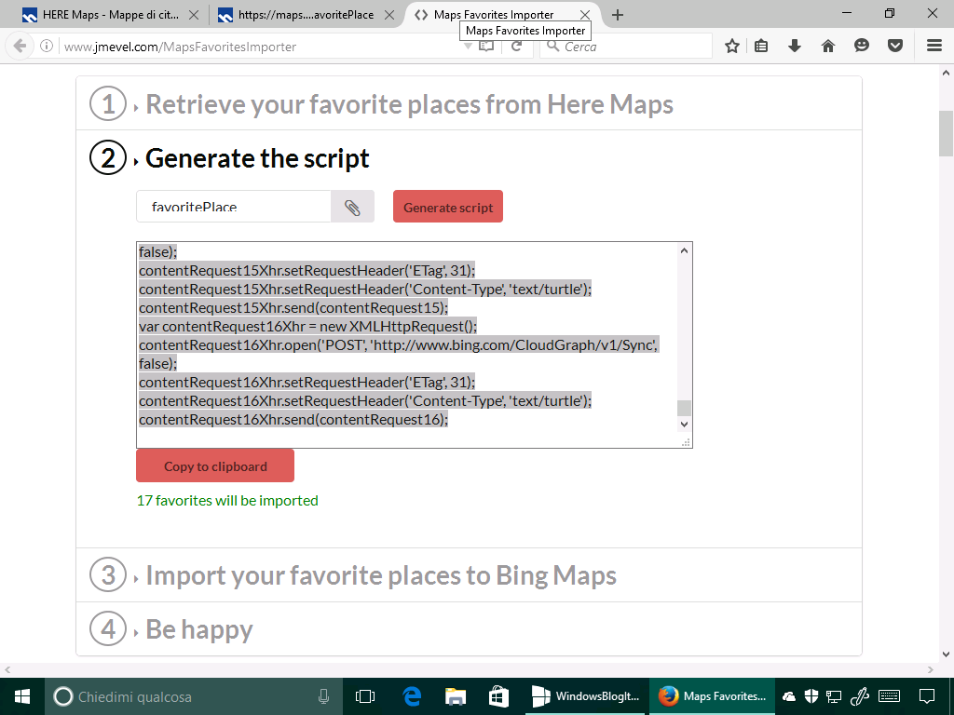Launch Microsoft Edge from taskbar
Screen dimensions: 954x715
point(412,696)
